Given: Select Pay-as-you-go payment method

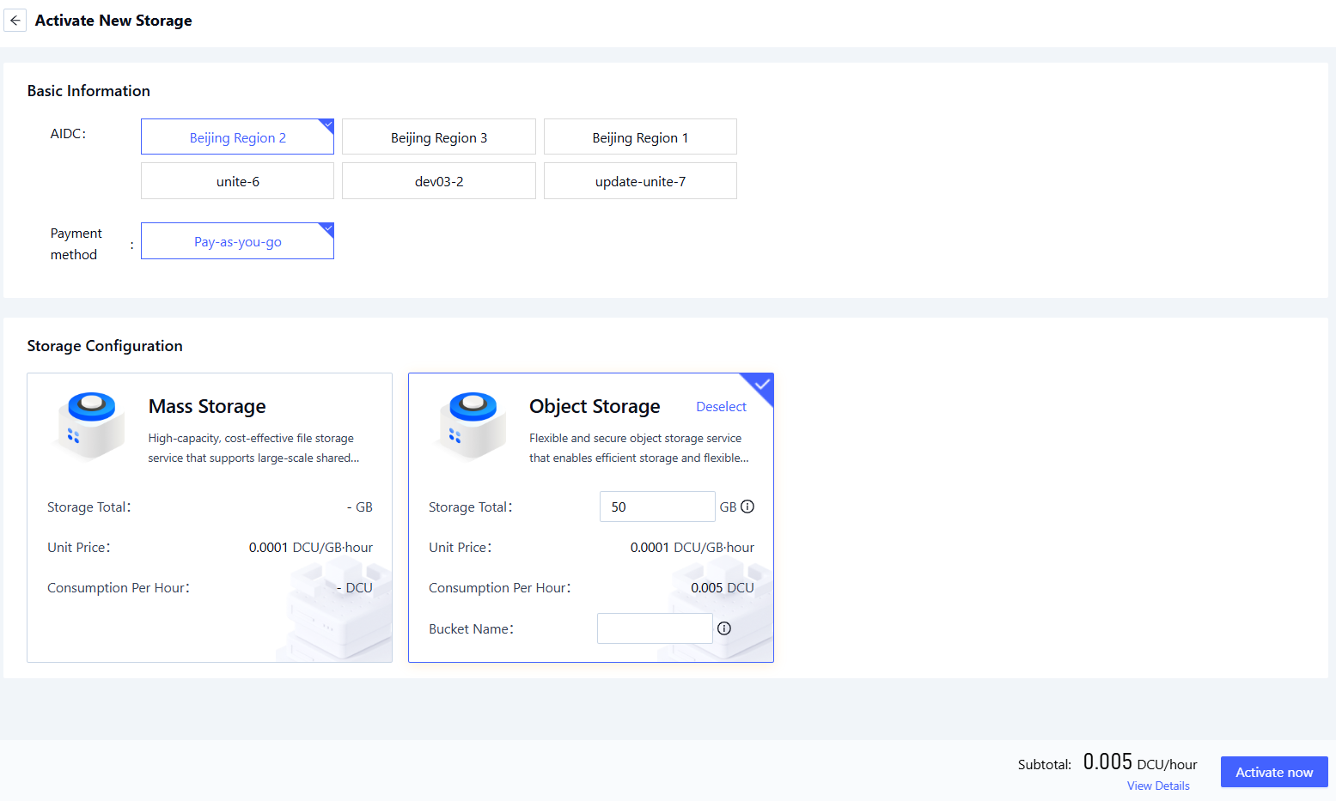Looking at the screenshot, I should (x=237, y=241).
